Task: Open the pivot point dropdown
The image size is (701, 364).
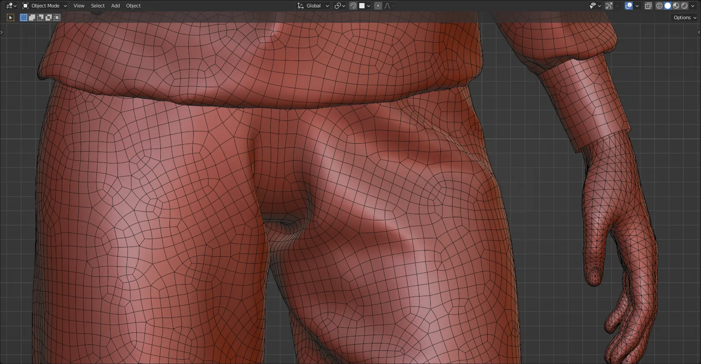Action: click(x=340, y=6)
